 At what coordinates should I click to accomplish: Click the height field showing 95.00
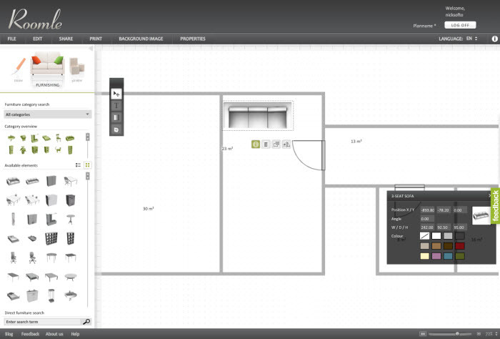click(x=460, y=227)
